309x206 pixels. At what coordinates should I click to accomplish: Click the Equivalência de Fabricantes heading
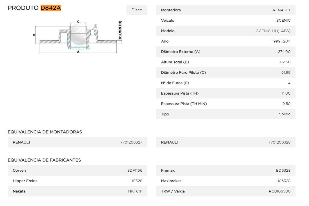coord(44,160)
